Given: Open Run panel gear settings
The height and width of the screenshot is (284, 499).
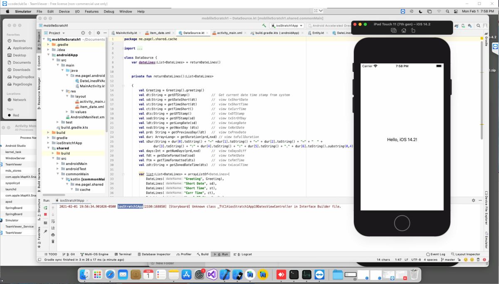Looking at the screenshot, I should click(x=473, y=200).
